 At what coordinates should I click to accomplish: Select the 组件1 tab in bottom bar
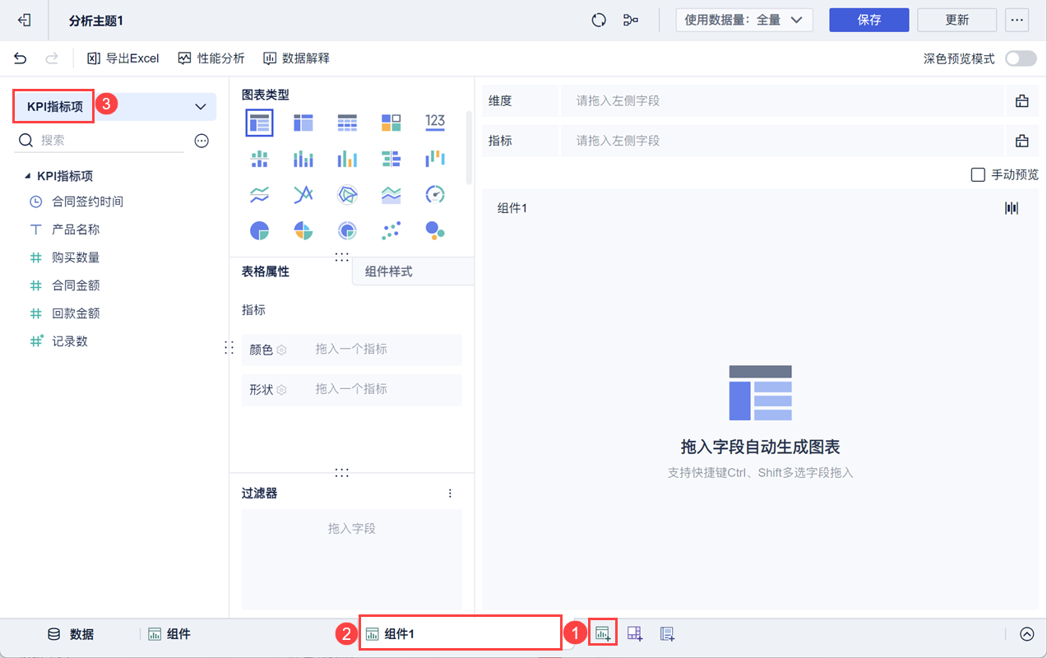pos(461,634)
